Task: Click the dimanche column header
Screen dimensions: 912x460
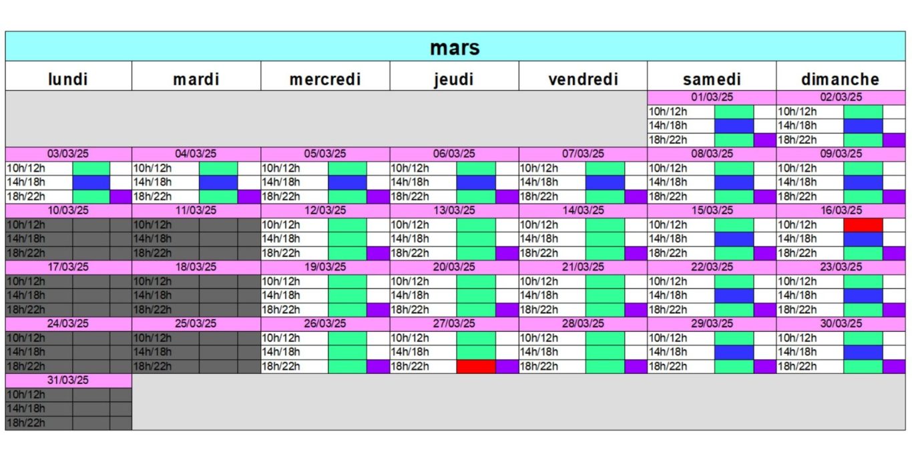Action: point(841,79)
